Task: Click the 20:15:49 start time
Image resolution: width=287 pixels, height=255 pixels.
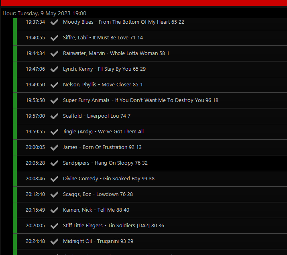Action: (35, 210)
